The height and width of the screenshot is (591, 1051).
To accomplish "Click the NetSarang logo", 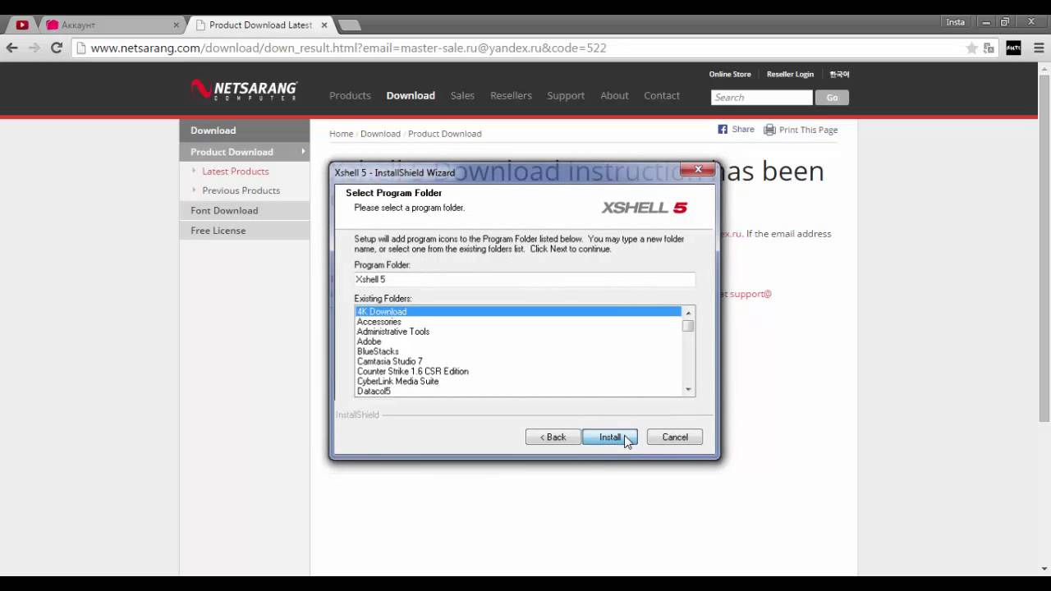I will tap(244, 90).
